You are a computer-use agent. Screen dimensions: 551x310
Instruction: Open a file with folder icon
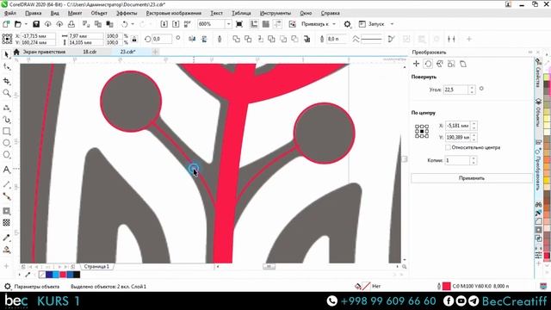17,24
